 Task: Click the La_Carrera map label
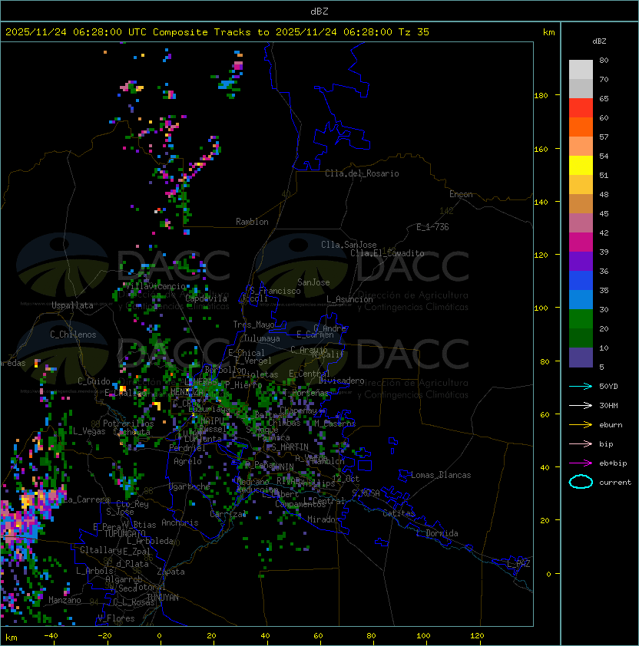[86, 499]
